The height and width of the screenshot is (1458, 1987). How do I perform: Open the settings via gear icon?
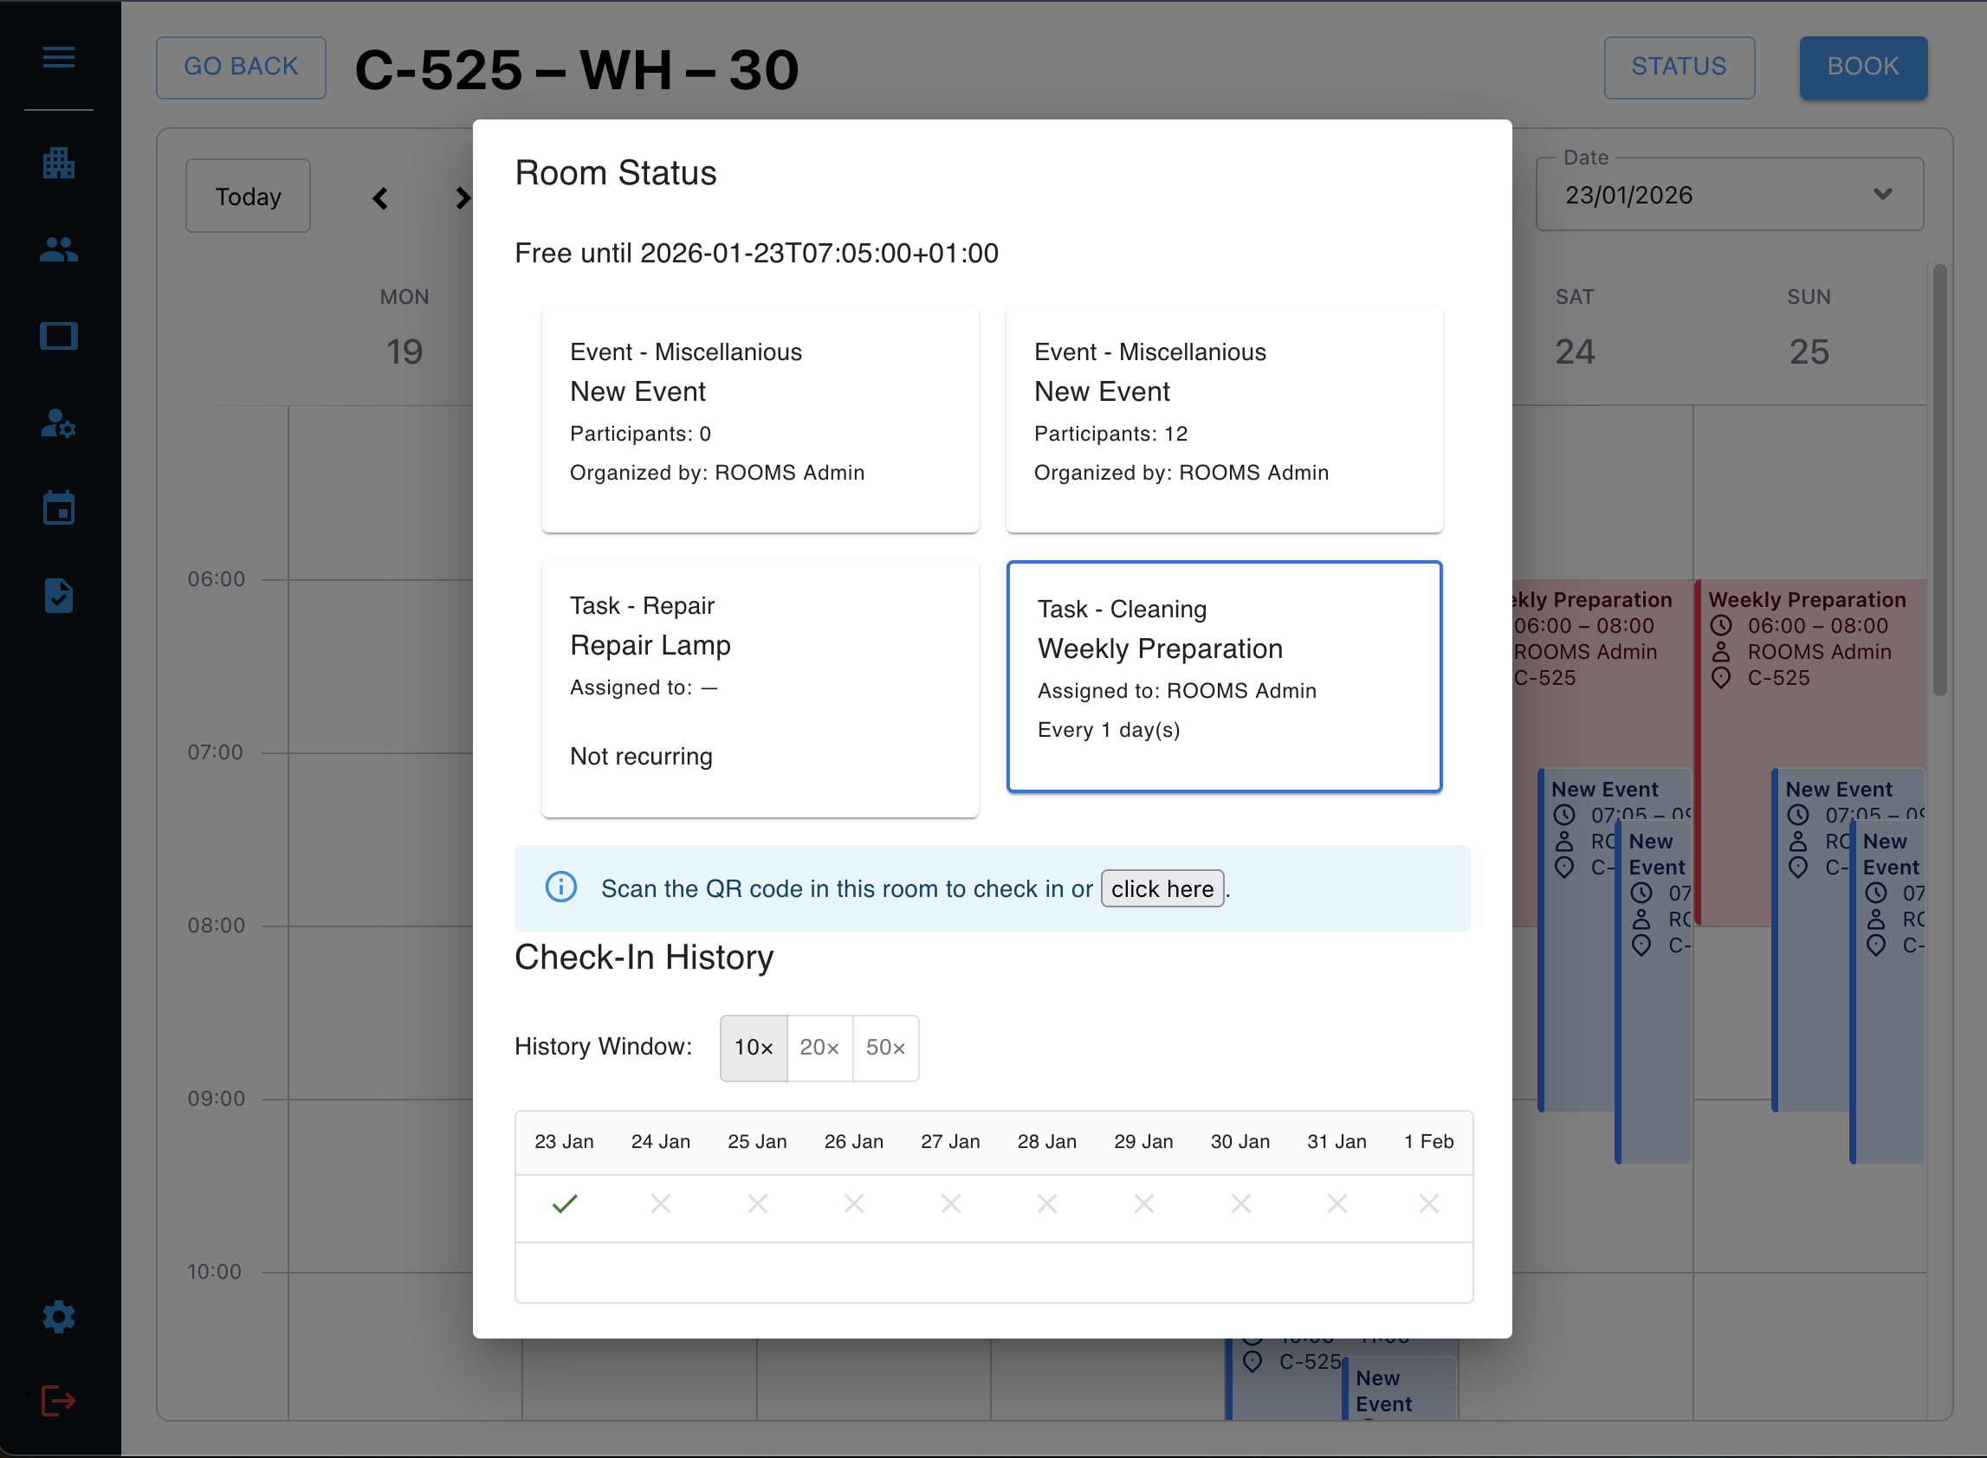57,1316
